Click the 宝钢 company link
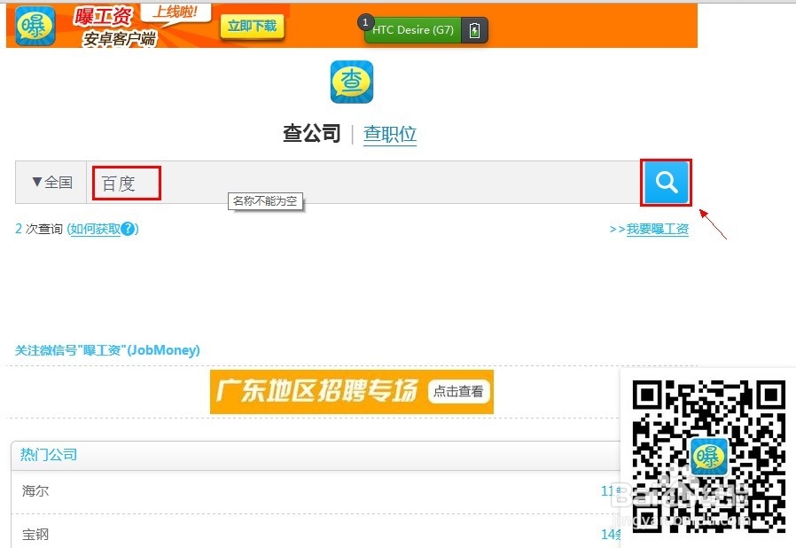This screenshot has width=796, height=548. (x=36, y=535)
